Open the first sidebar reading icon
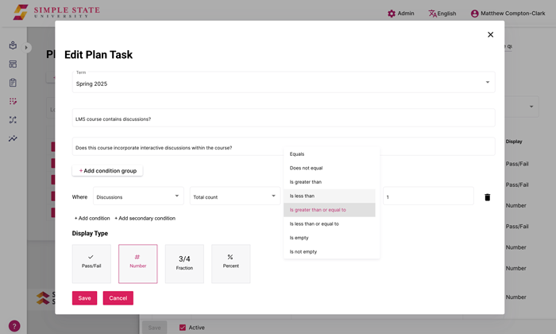This screenshot has width=556, height=334. coord(13,45)
